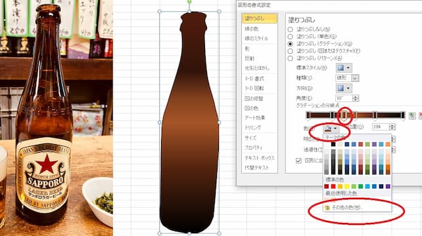Add a gradient stop with the green icon
The height and width of the screenshot is (236, 422).
point(412,116)
